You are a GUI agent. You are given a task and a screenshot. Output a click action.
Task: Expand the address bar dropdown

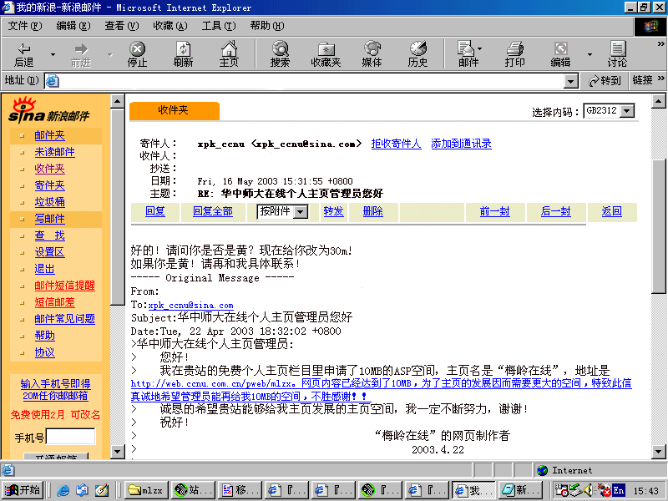click(x=570, y=81)
